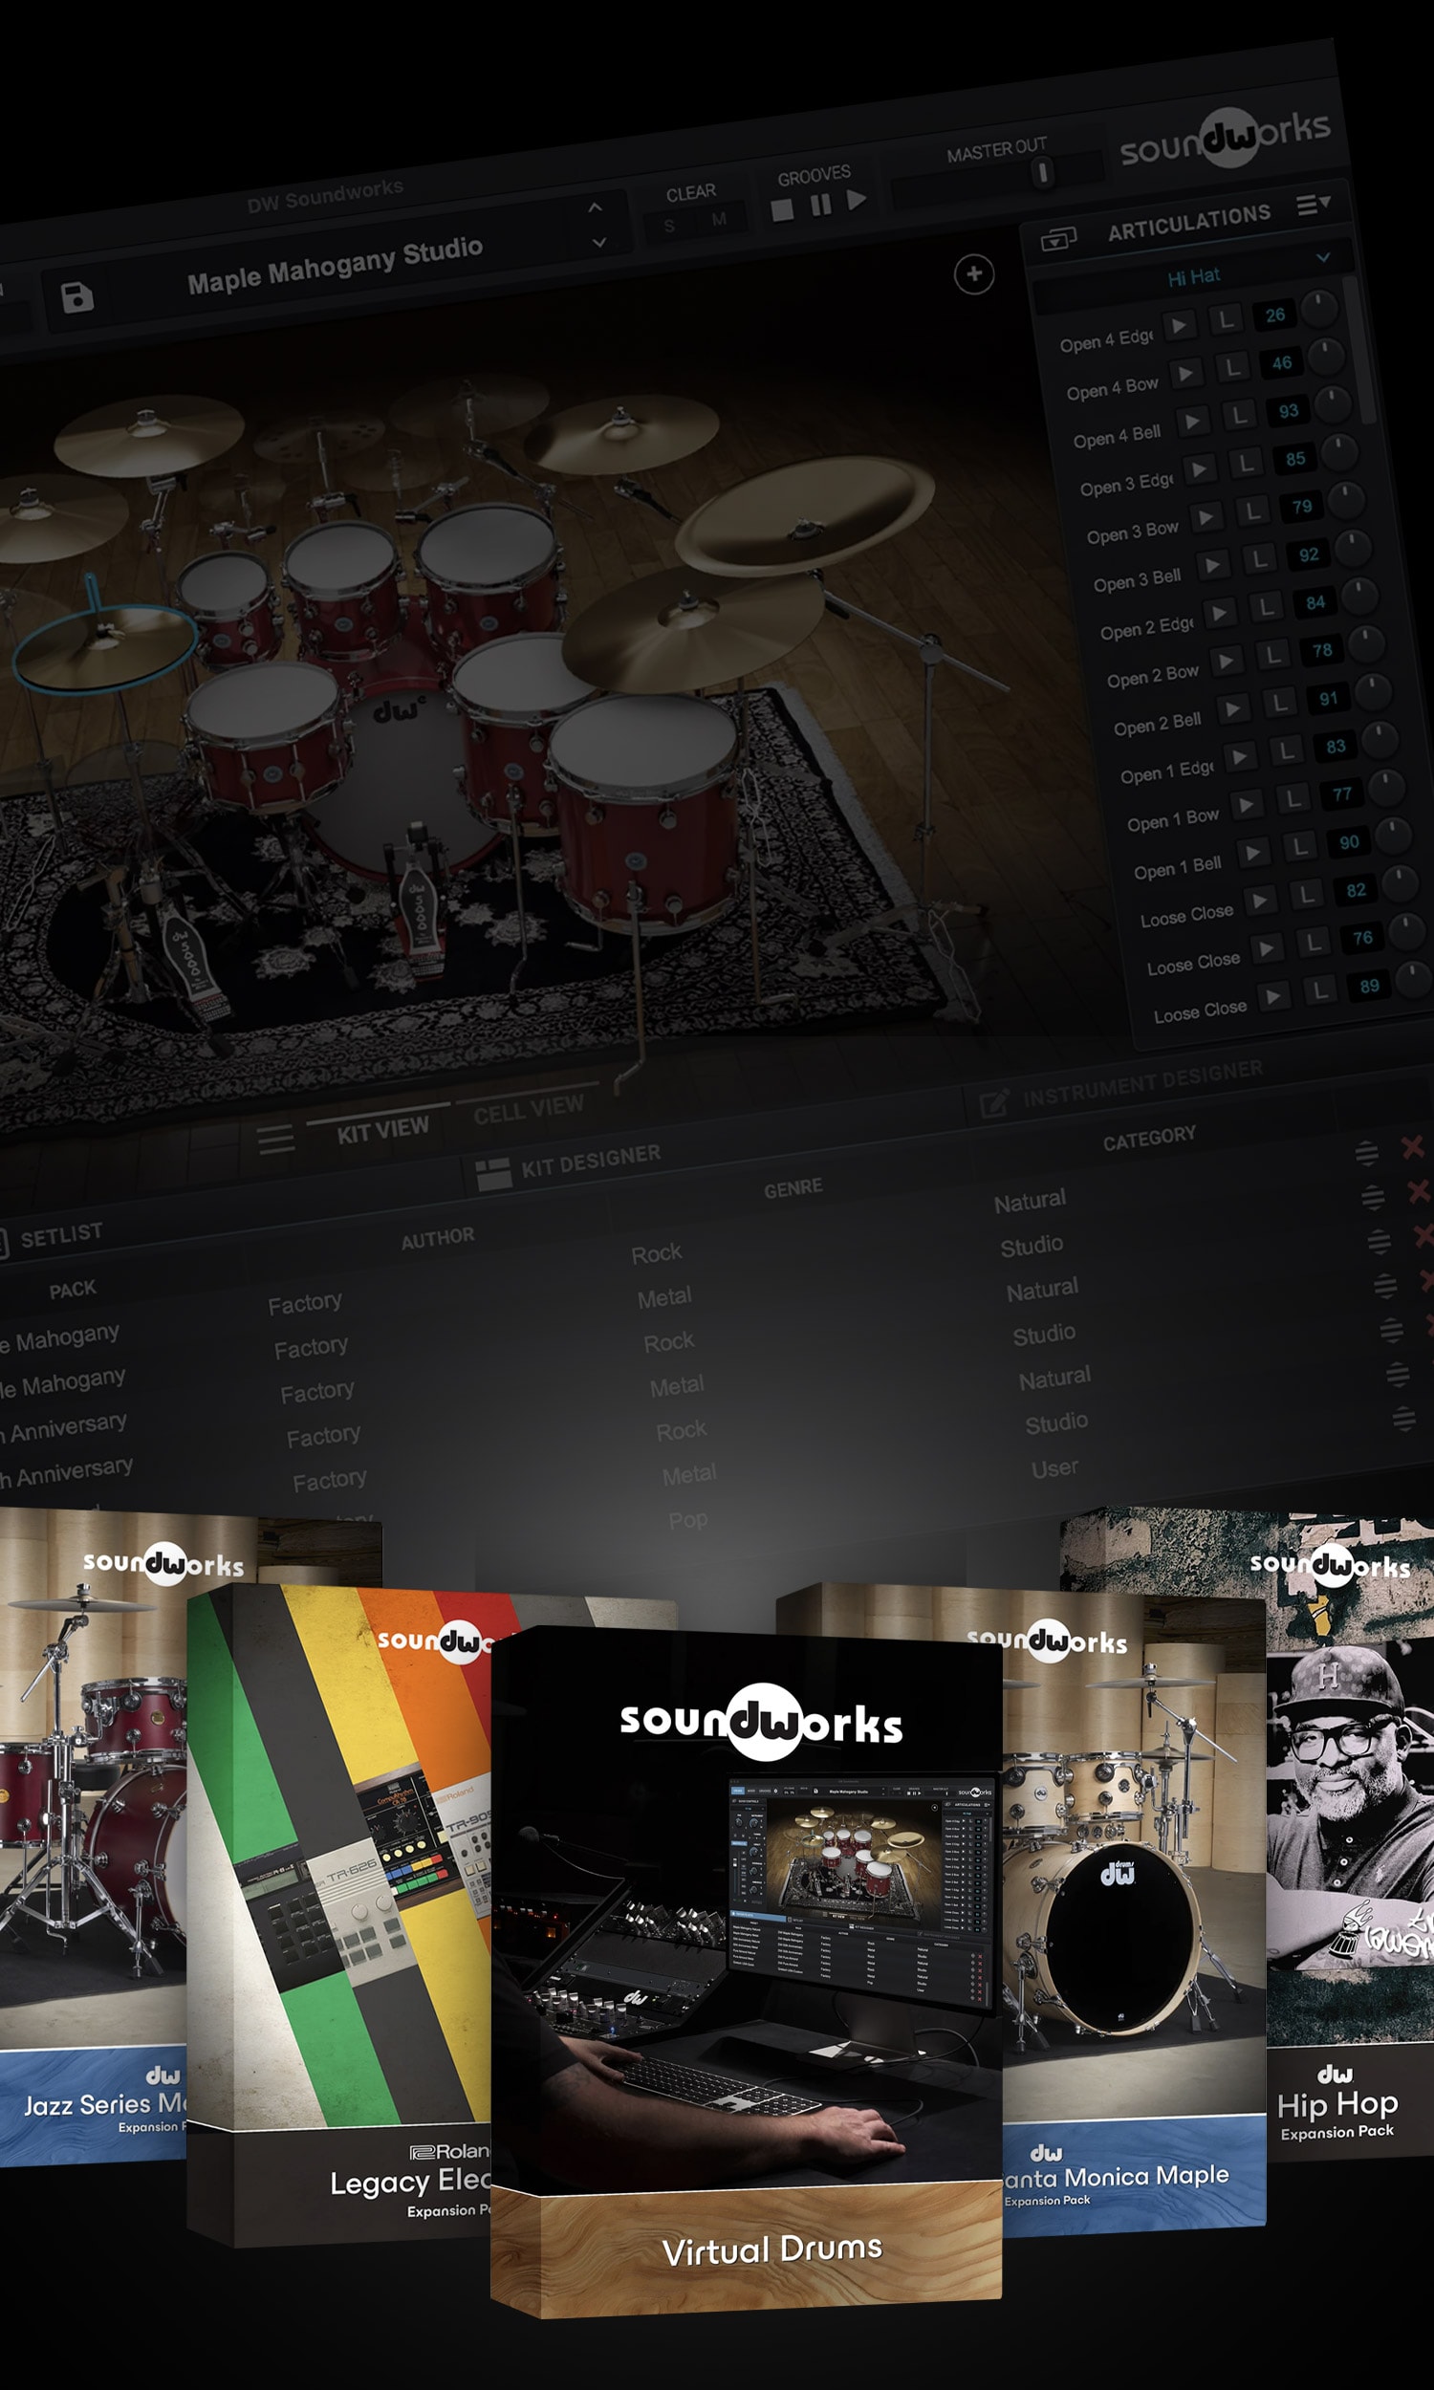
Task: Open the articulations panel options menu icon
Action: (x=1314, y=204)
